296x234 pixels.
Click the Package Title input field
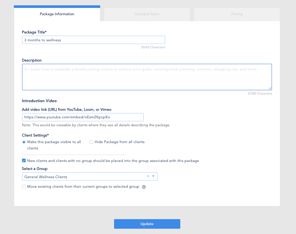[x=93, y=40]
